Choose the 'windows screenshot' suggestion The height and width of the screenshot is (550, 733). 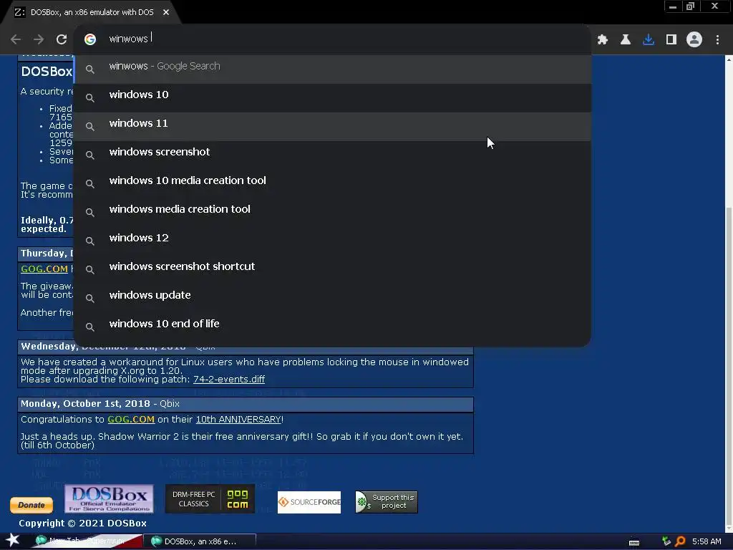333,155
